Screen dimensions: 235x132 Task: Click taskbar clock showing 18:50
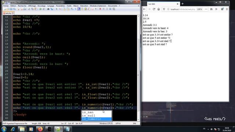click(227, 129)
